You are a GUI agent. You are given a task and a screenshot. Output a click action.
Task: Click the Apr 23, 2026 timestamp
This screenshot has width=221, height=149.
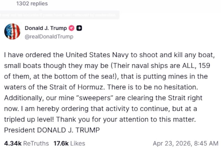click(x=185, y=143)
